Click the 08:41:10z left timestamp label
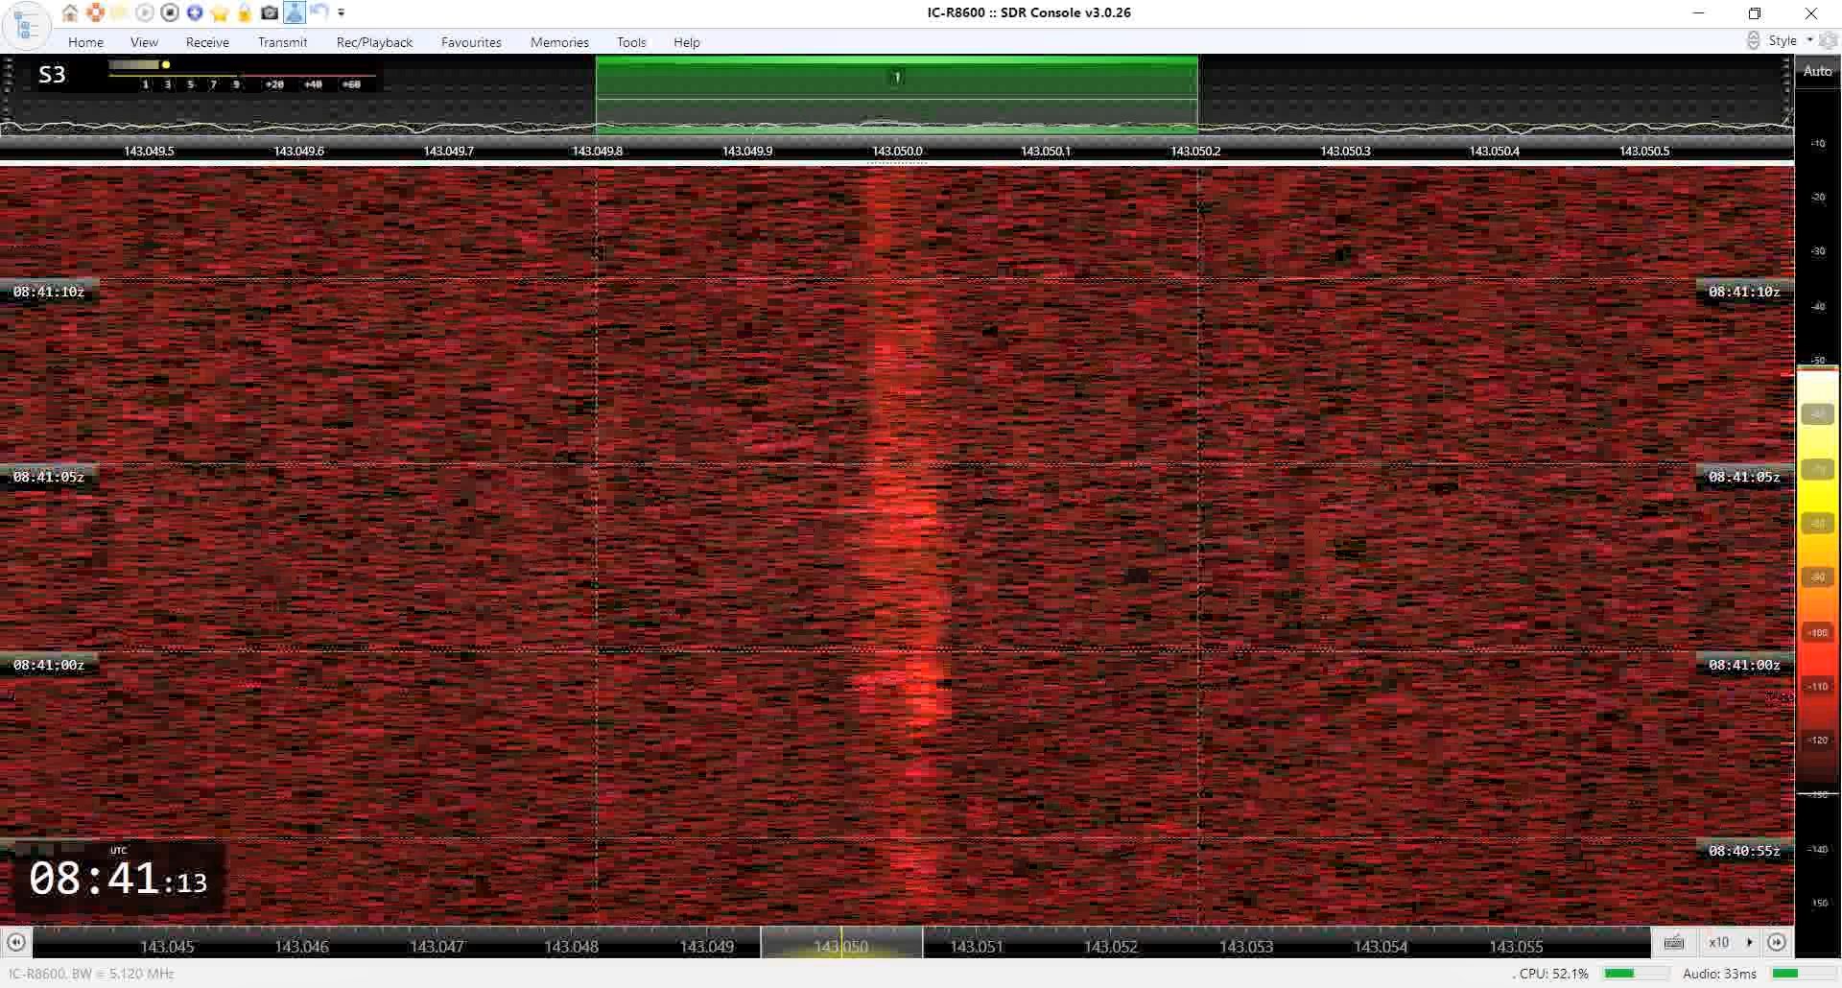Image resolution: width=1842 pixels, height=988 pixels. 49,292
